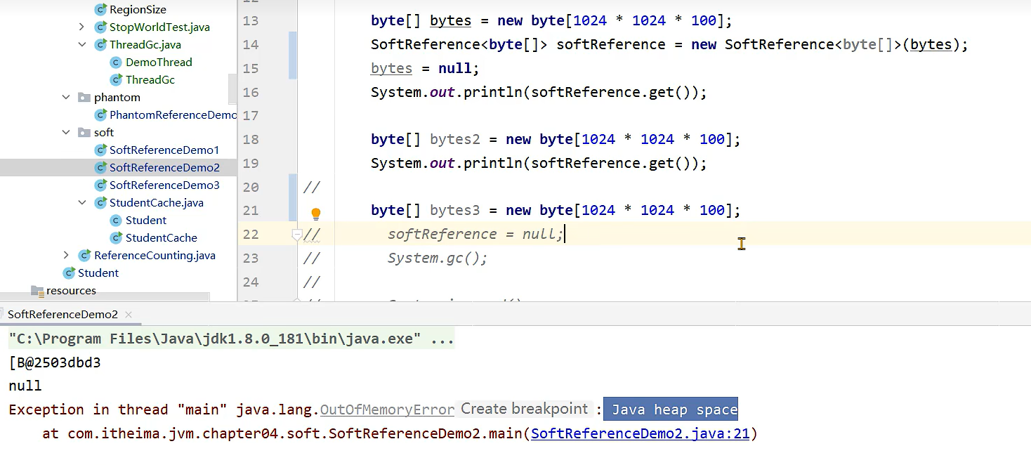Click the fold marker on line 22
Image resolution: width=1031 pixels, height=465 pixels.
tap(296, 235)
